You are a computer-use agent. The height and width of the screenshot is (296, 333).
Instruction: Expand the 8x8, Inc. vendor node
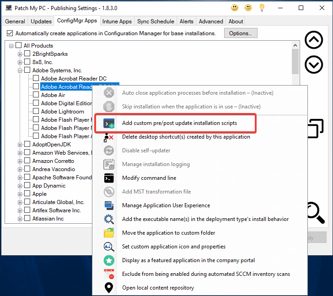(x=20, y=62)
